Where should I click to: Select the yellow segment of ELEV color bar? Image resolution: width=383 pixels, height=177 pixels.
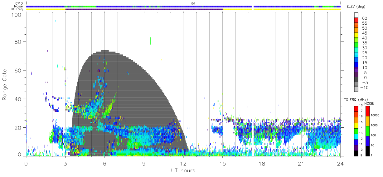356,36
